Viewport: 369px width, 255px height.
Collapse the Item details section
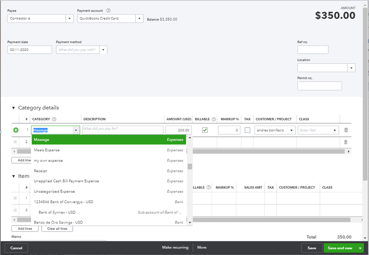coord(13,176)
